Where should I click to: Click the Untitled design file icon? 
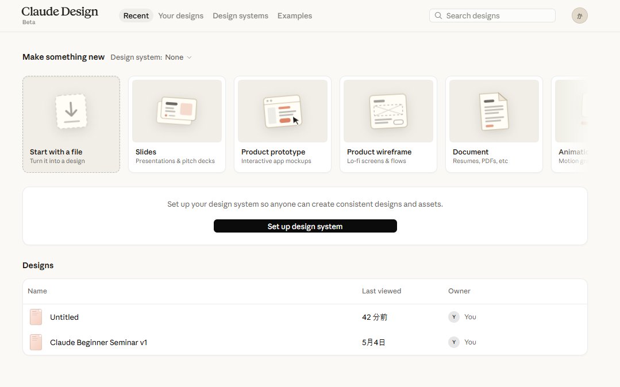click(x=36, y=317)
